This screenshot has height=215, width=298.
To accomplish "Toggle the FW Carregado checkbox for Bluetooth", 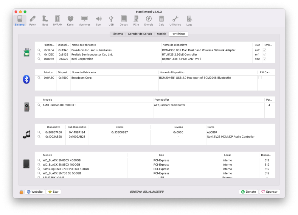I will (x=260, y=77).
